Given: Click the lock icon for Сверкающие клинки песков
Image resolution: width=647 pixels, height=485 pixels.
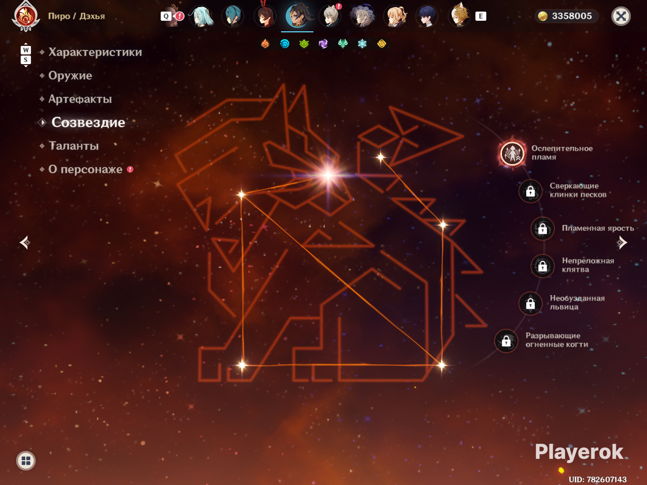Looking at the screenshot, I should [x=530, y=191].
